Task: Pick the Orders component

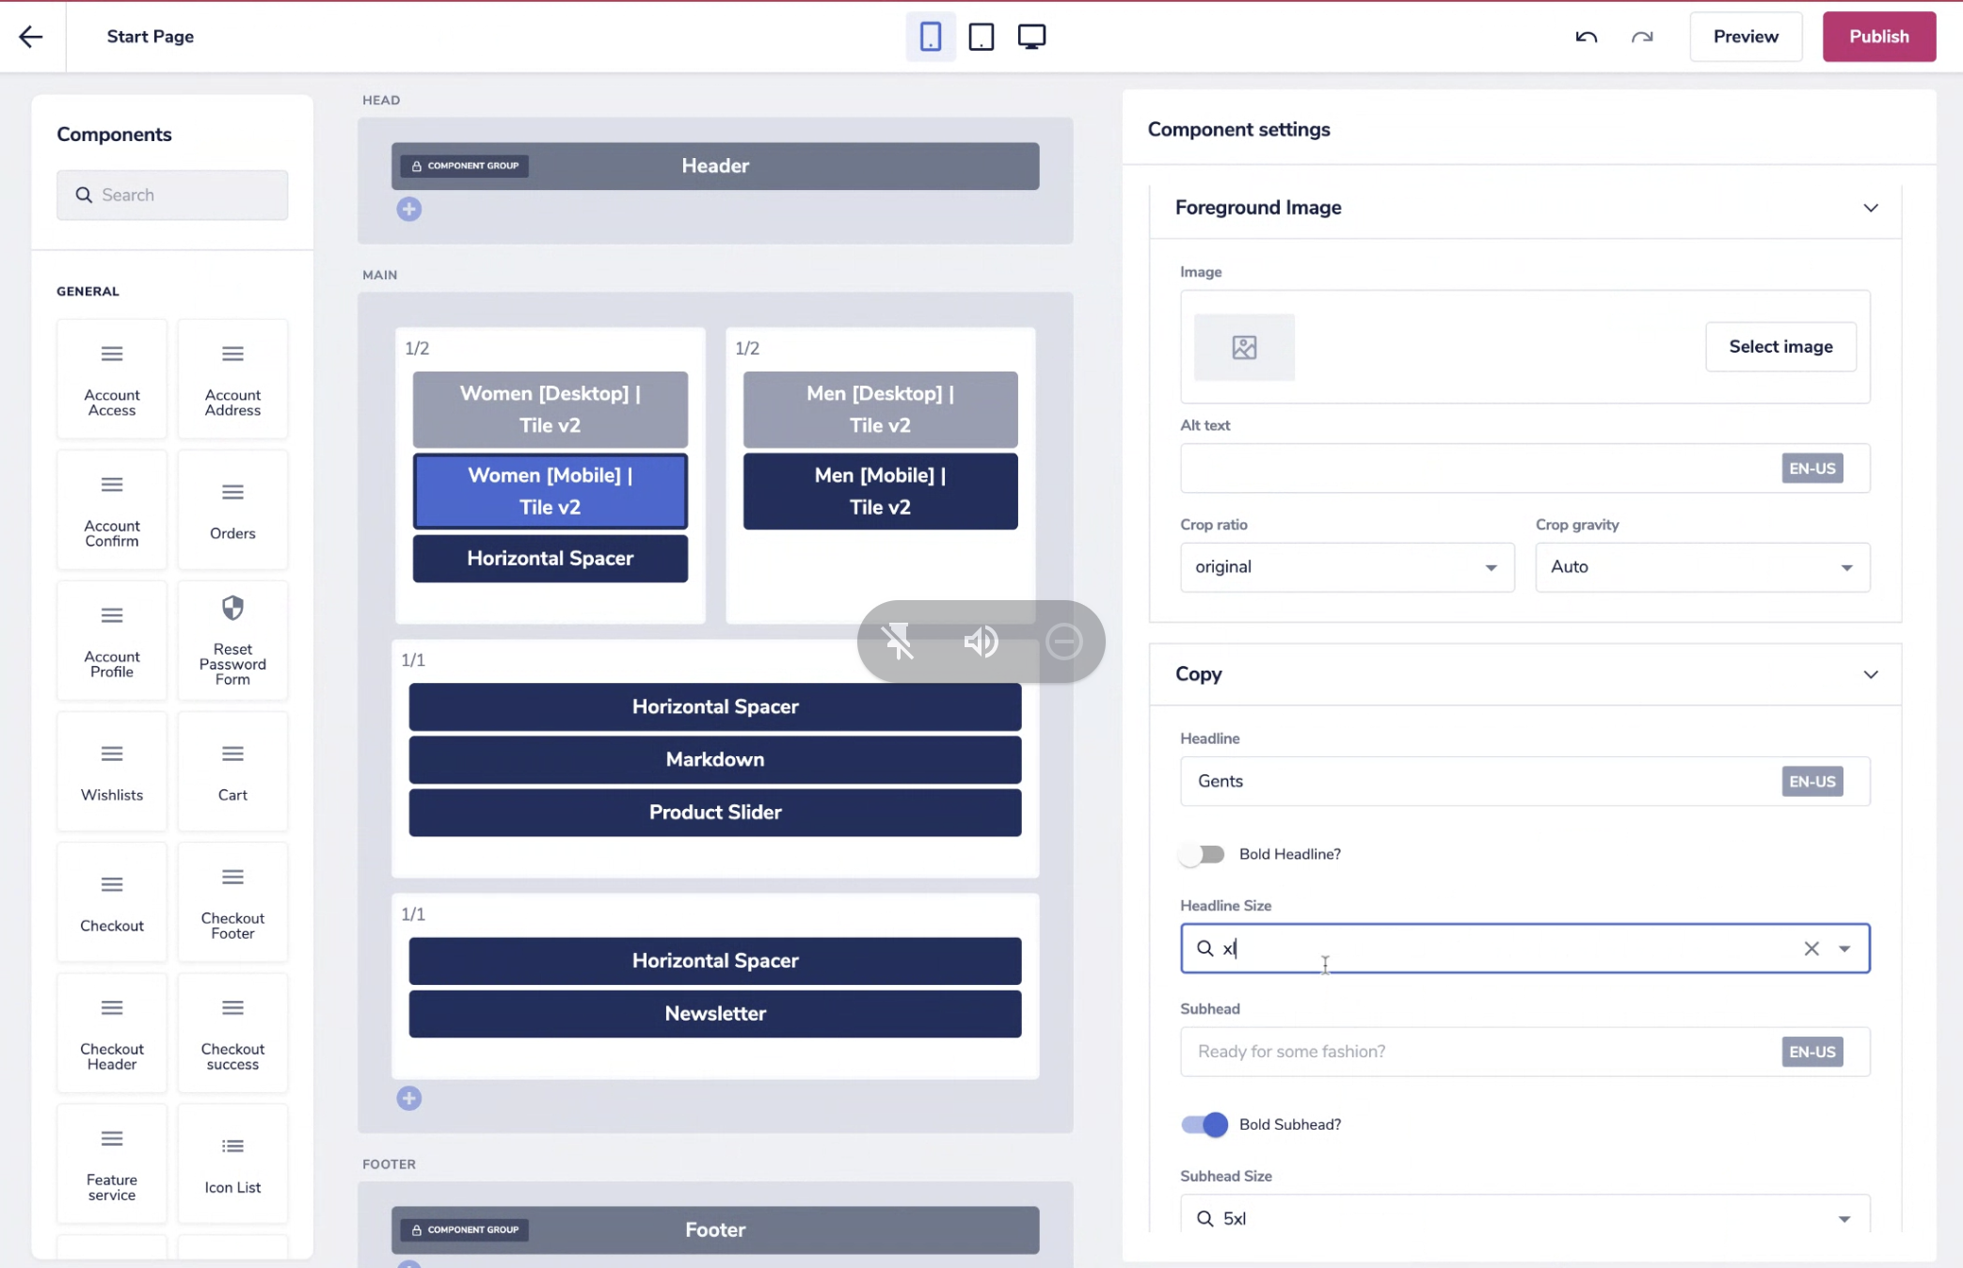Action: (232, 510)
